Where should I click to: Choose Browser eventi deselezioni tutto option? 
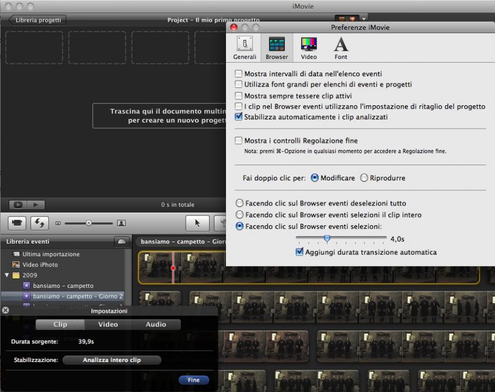click(x=240, y=203)
